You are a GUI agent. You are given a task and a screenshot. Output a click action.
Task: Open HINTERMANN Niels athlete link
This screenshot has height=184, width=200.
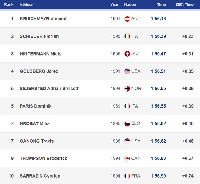tap(40, 54)
